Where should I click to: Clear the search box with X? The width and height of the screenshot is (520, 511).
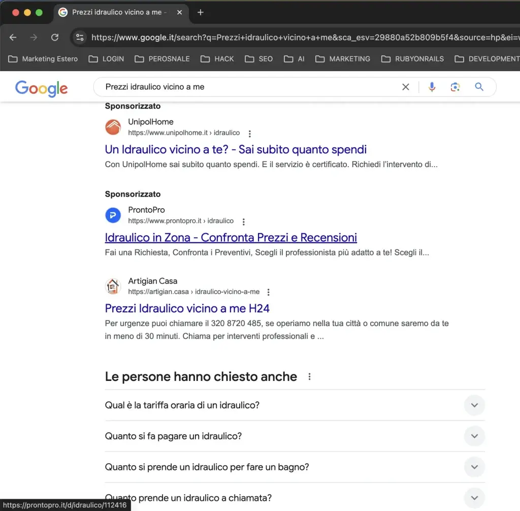tap(405, 87)
